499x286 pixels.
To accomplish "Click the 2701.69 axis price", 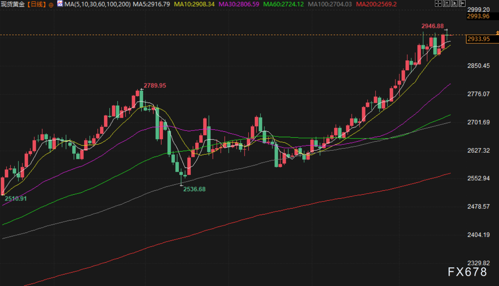I will [x=478, y=122].
